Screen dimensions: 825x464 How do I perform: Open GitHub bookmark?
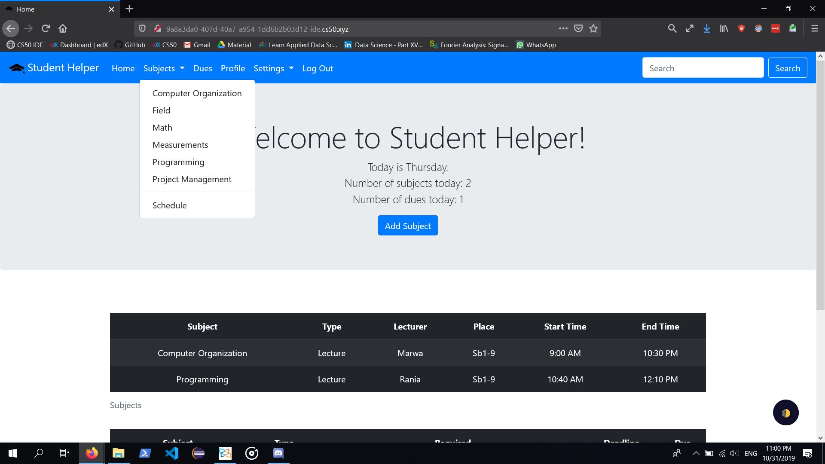(x=130, y=45)
